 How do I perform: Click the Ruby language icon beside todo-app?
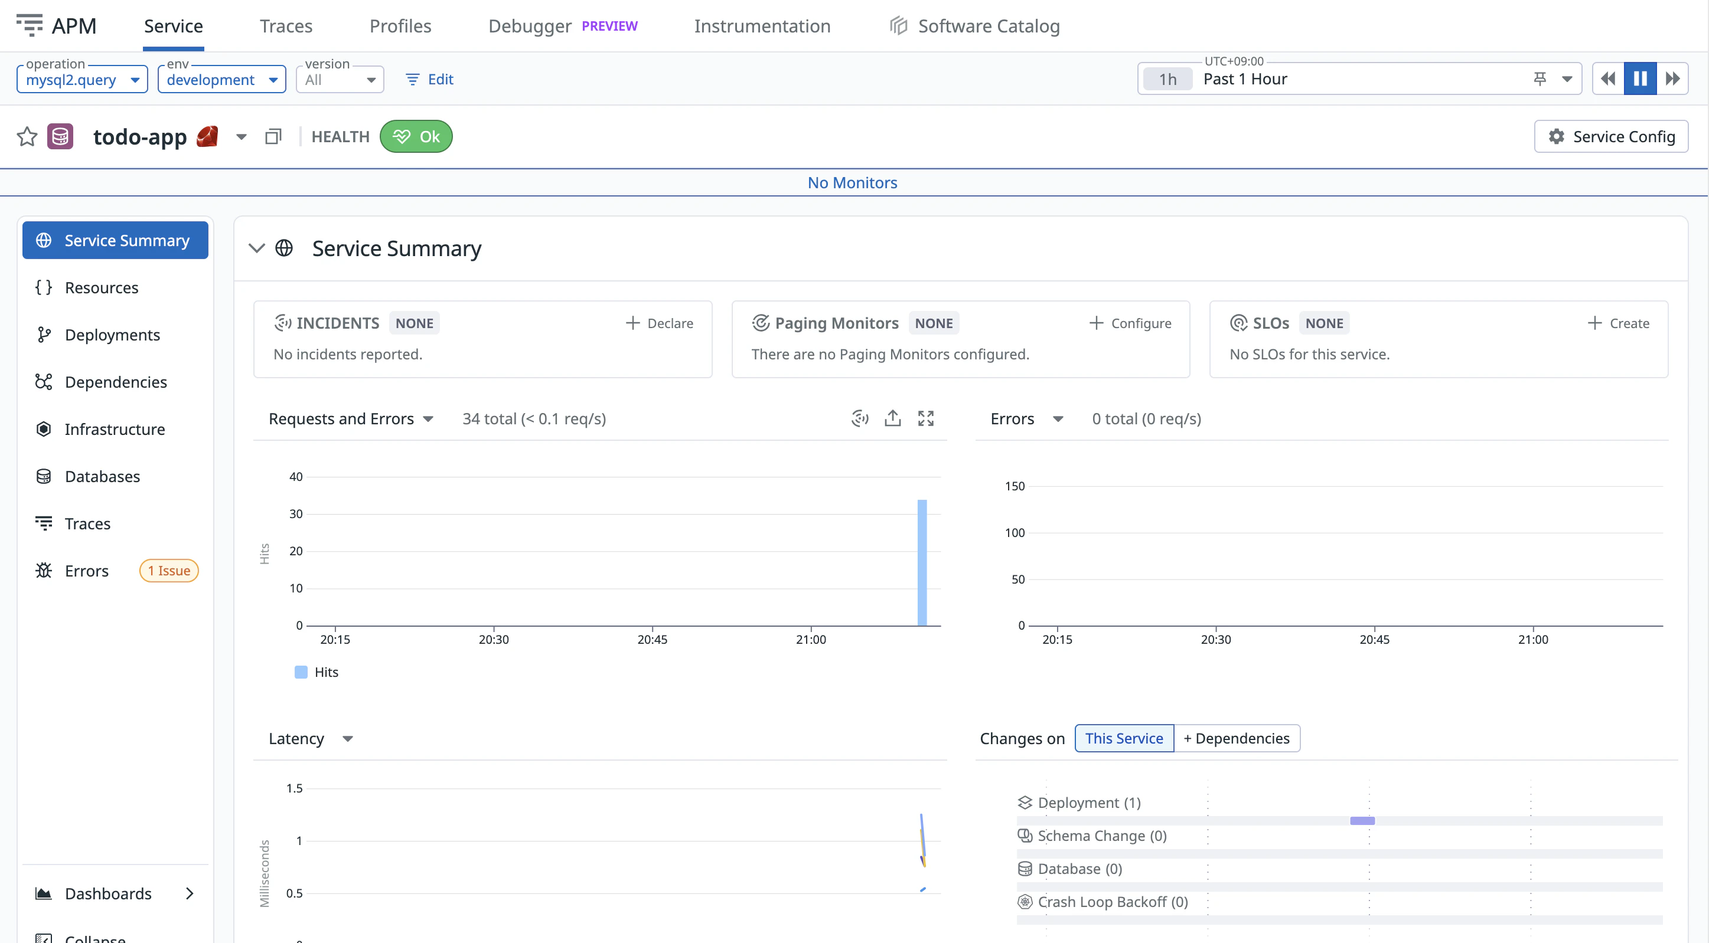[x=208, y=136]
